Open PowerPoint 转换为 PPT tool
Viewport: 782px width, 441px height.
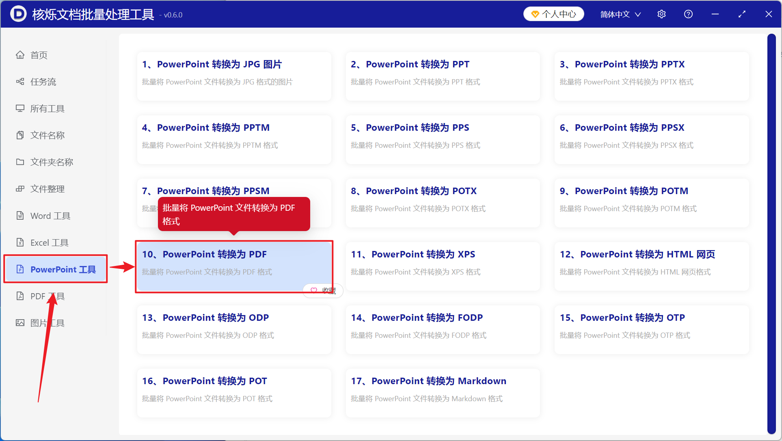point(443,76)
